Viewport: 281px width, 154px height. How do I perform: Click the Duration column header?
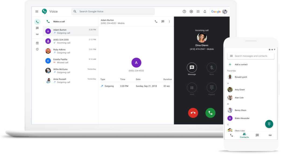[168, 79]
